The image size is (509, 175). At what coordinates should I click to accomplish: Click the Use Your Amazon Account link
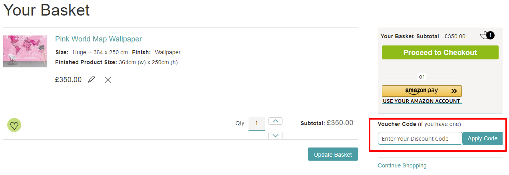(x=422, y=101)
